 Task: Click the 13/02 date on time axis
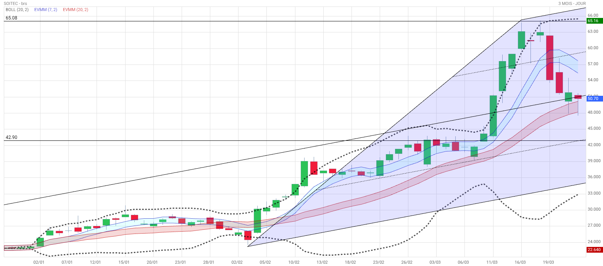pyautogui.click(x=322, y=263)
